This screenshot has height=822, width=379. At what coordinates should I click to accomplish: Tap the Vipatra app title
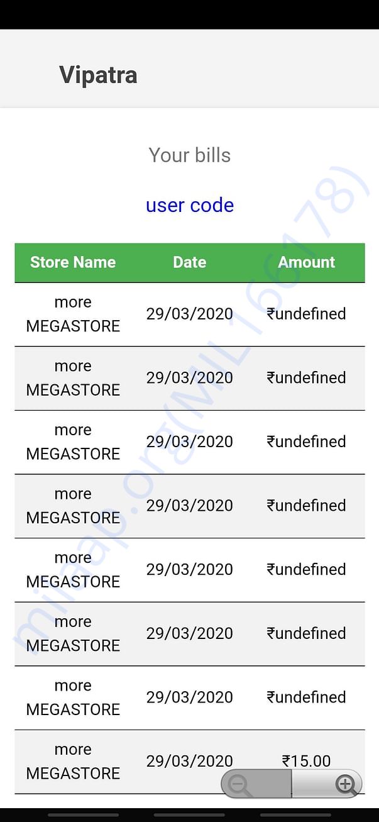pos(98,75)
